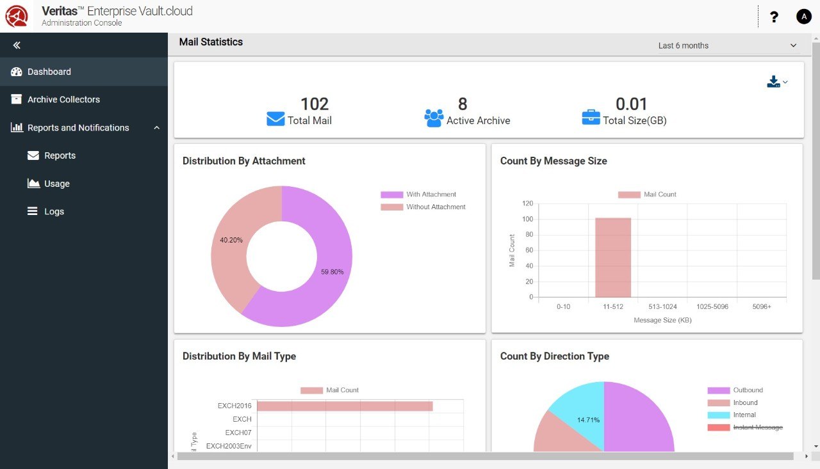
Task: Open Usage via its chart icon
Action: (33, 183)
